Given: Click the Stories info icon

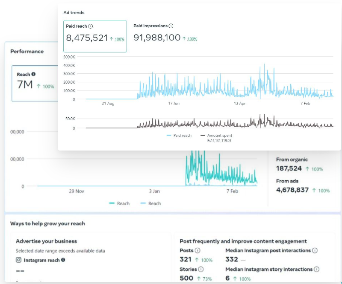Looking at the screenshot, I should tap(201, 269).
